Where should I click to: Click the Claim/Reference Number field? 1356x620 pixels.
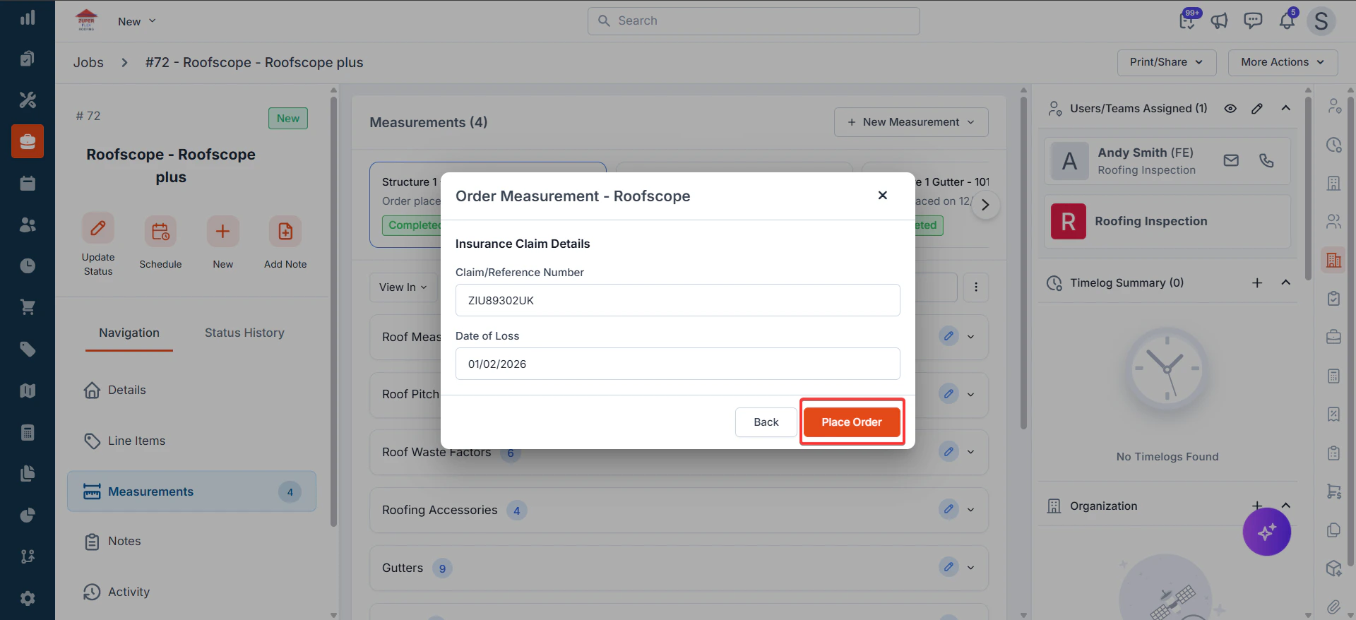pyautogui.click(x=678, y=300)
